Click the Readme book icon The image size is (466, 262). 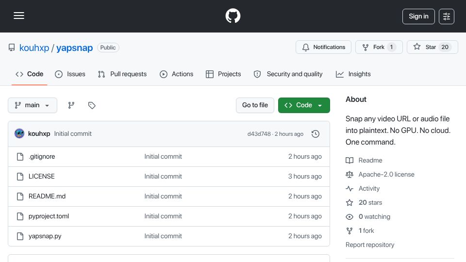coord(349,161)
